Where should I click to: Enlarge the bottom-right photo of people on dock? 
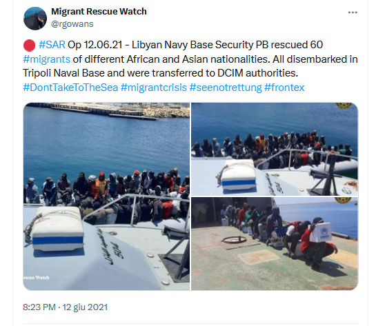coord(275,244)
